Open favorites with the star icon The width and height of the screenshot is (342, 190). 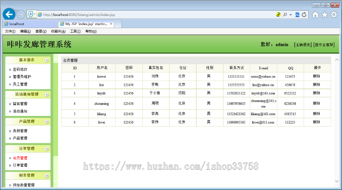(325, 14)
